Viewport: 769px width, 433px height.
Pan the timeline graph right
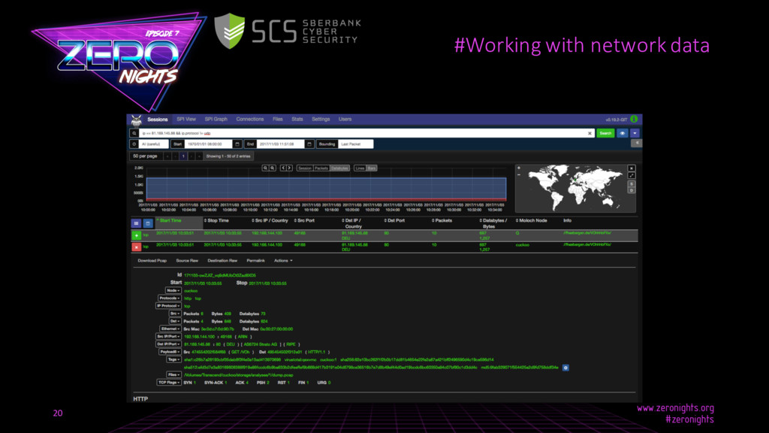(x=289, y=168)
